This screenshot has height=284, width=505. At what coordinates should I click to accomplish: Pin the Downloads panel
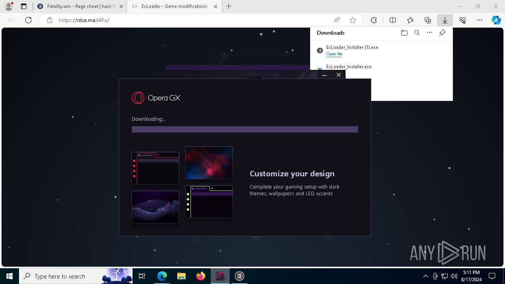(x=442, y=33)
